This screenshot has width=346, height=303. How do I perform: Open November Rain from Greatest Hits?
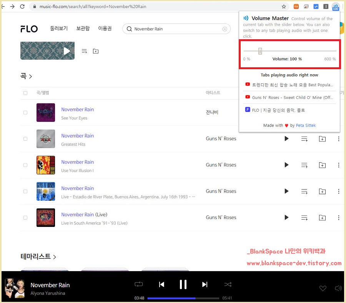coord(77,136)
